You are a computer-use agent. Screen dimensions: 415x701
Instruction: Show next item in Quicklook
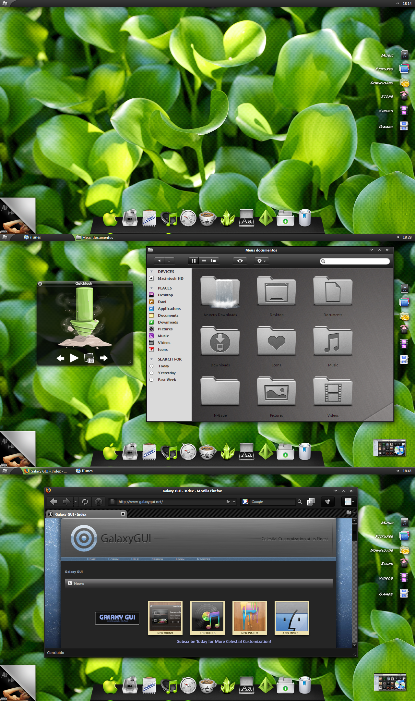click(104, 358)
